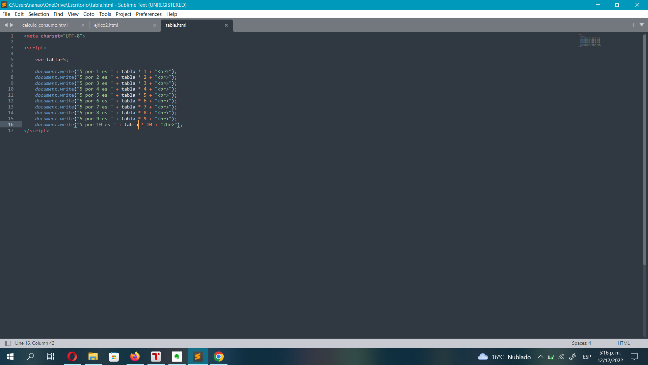648x365 pixels.
Task: Open the Help menu
Action: (x=171, y=14)
